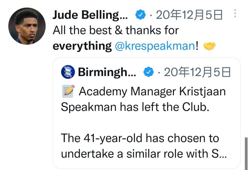Viewport: 249px width, 170px height.
Task: Open Jude's tweet via its 20年12月5日 date
Action: coord(189,15)
